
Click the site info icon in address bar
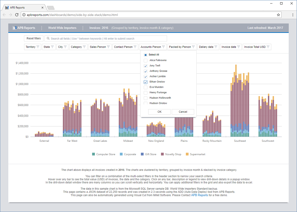click(24, 15)
